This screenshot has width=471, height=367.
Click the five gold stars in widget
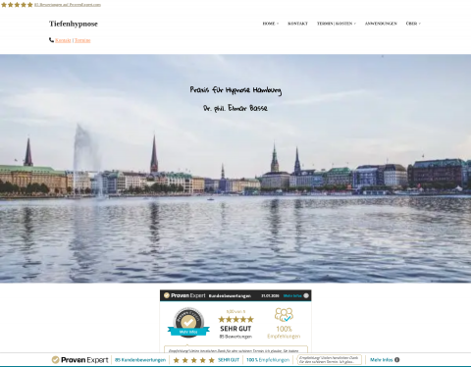pyautogui.click(x=235, y=319)
